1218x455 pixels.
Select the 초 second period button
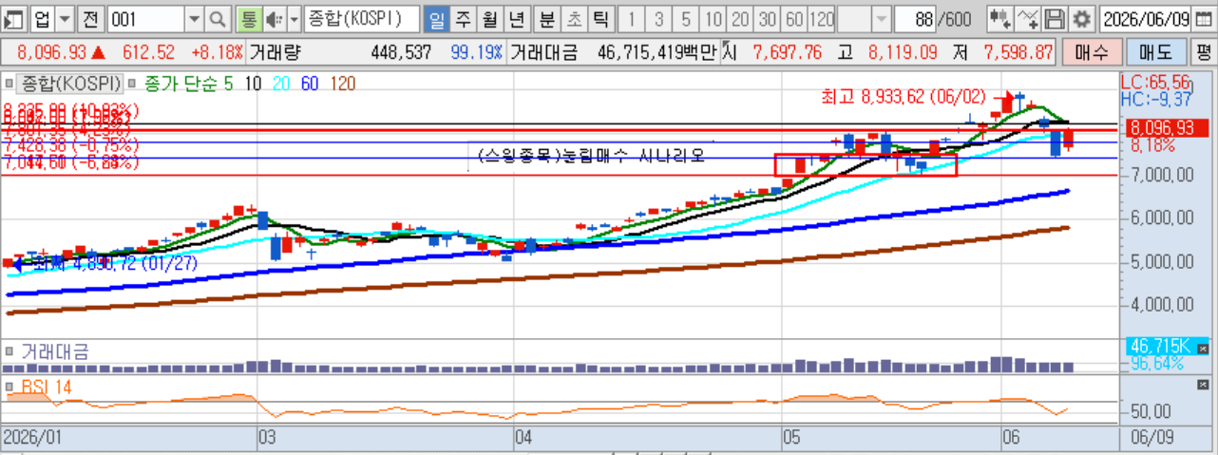pos(575,18)
